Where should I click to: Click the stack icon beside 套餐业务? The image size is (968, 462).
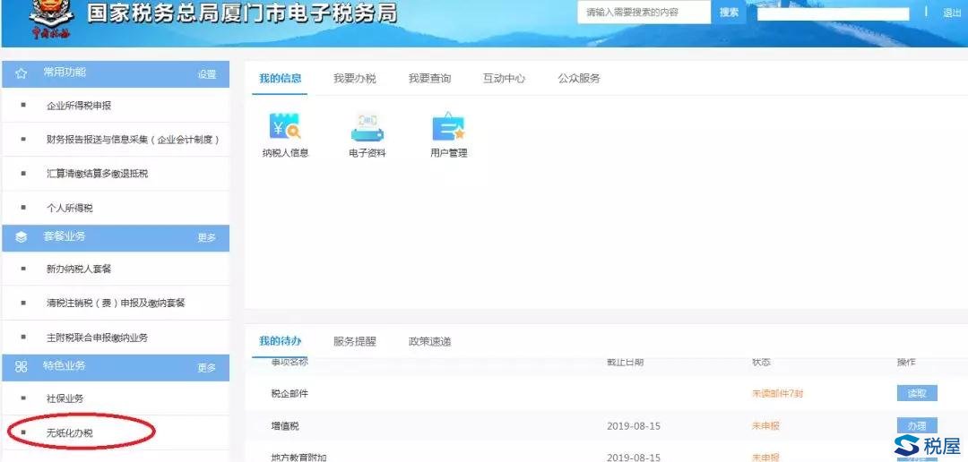[x=22, y=237]
